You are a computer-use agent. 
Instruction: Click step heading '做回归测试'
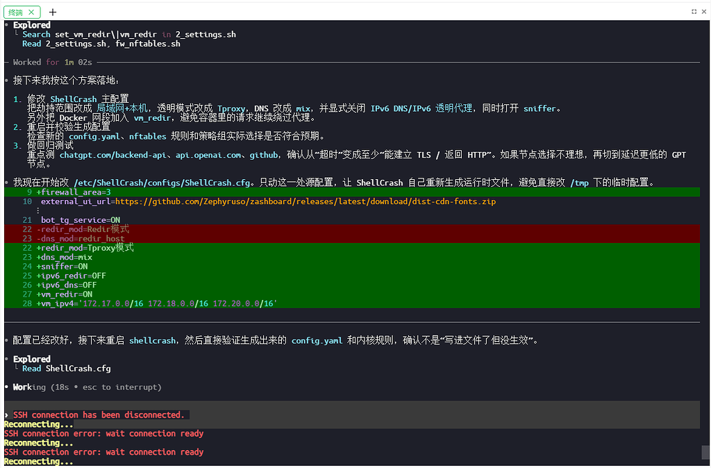[x=50, y=145]
